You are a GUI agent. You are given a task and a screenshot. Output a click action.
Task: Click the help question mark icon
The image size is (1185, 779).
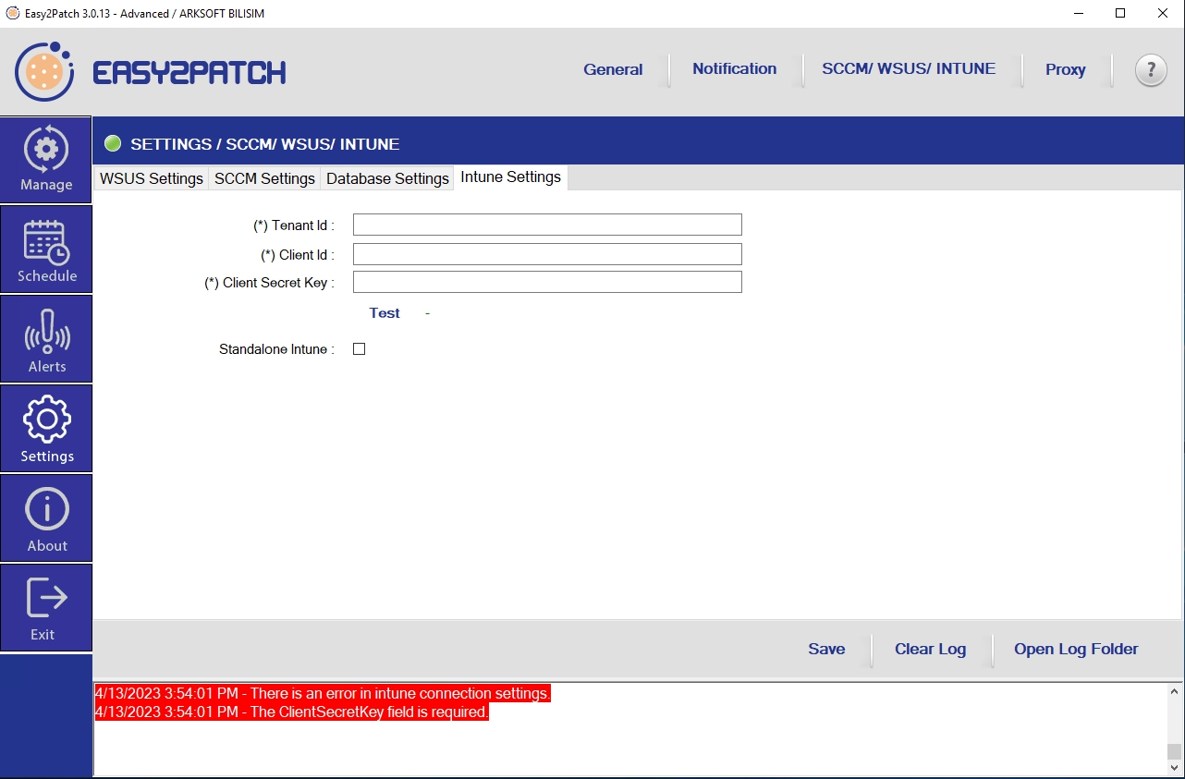click(1150, 69)
